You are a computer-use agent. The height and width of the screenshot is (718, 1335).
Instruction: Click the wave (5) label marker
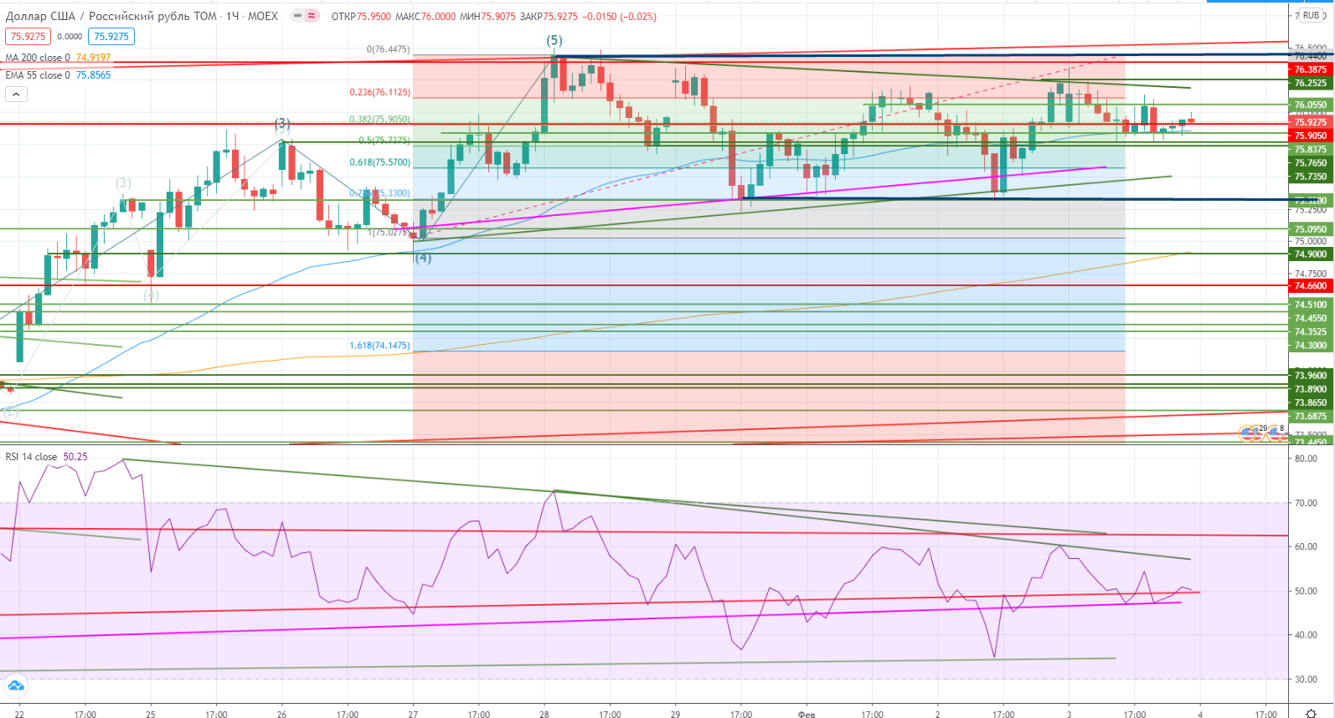[x=554, y=40]
